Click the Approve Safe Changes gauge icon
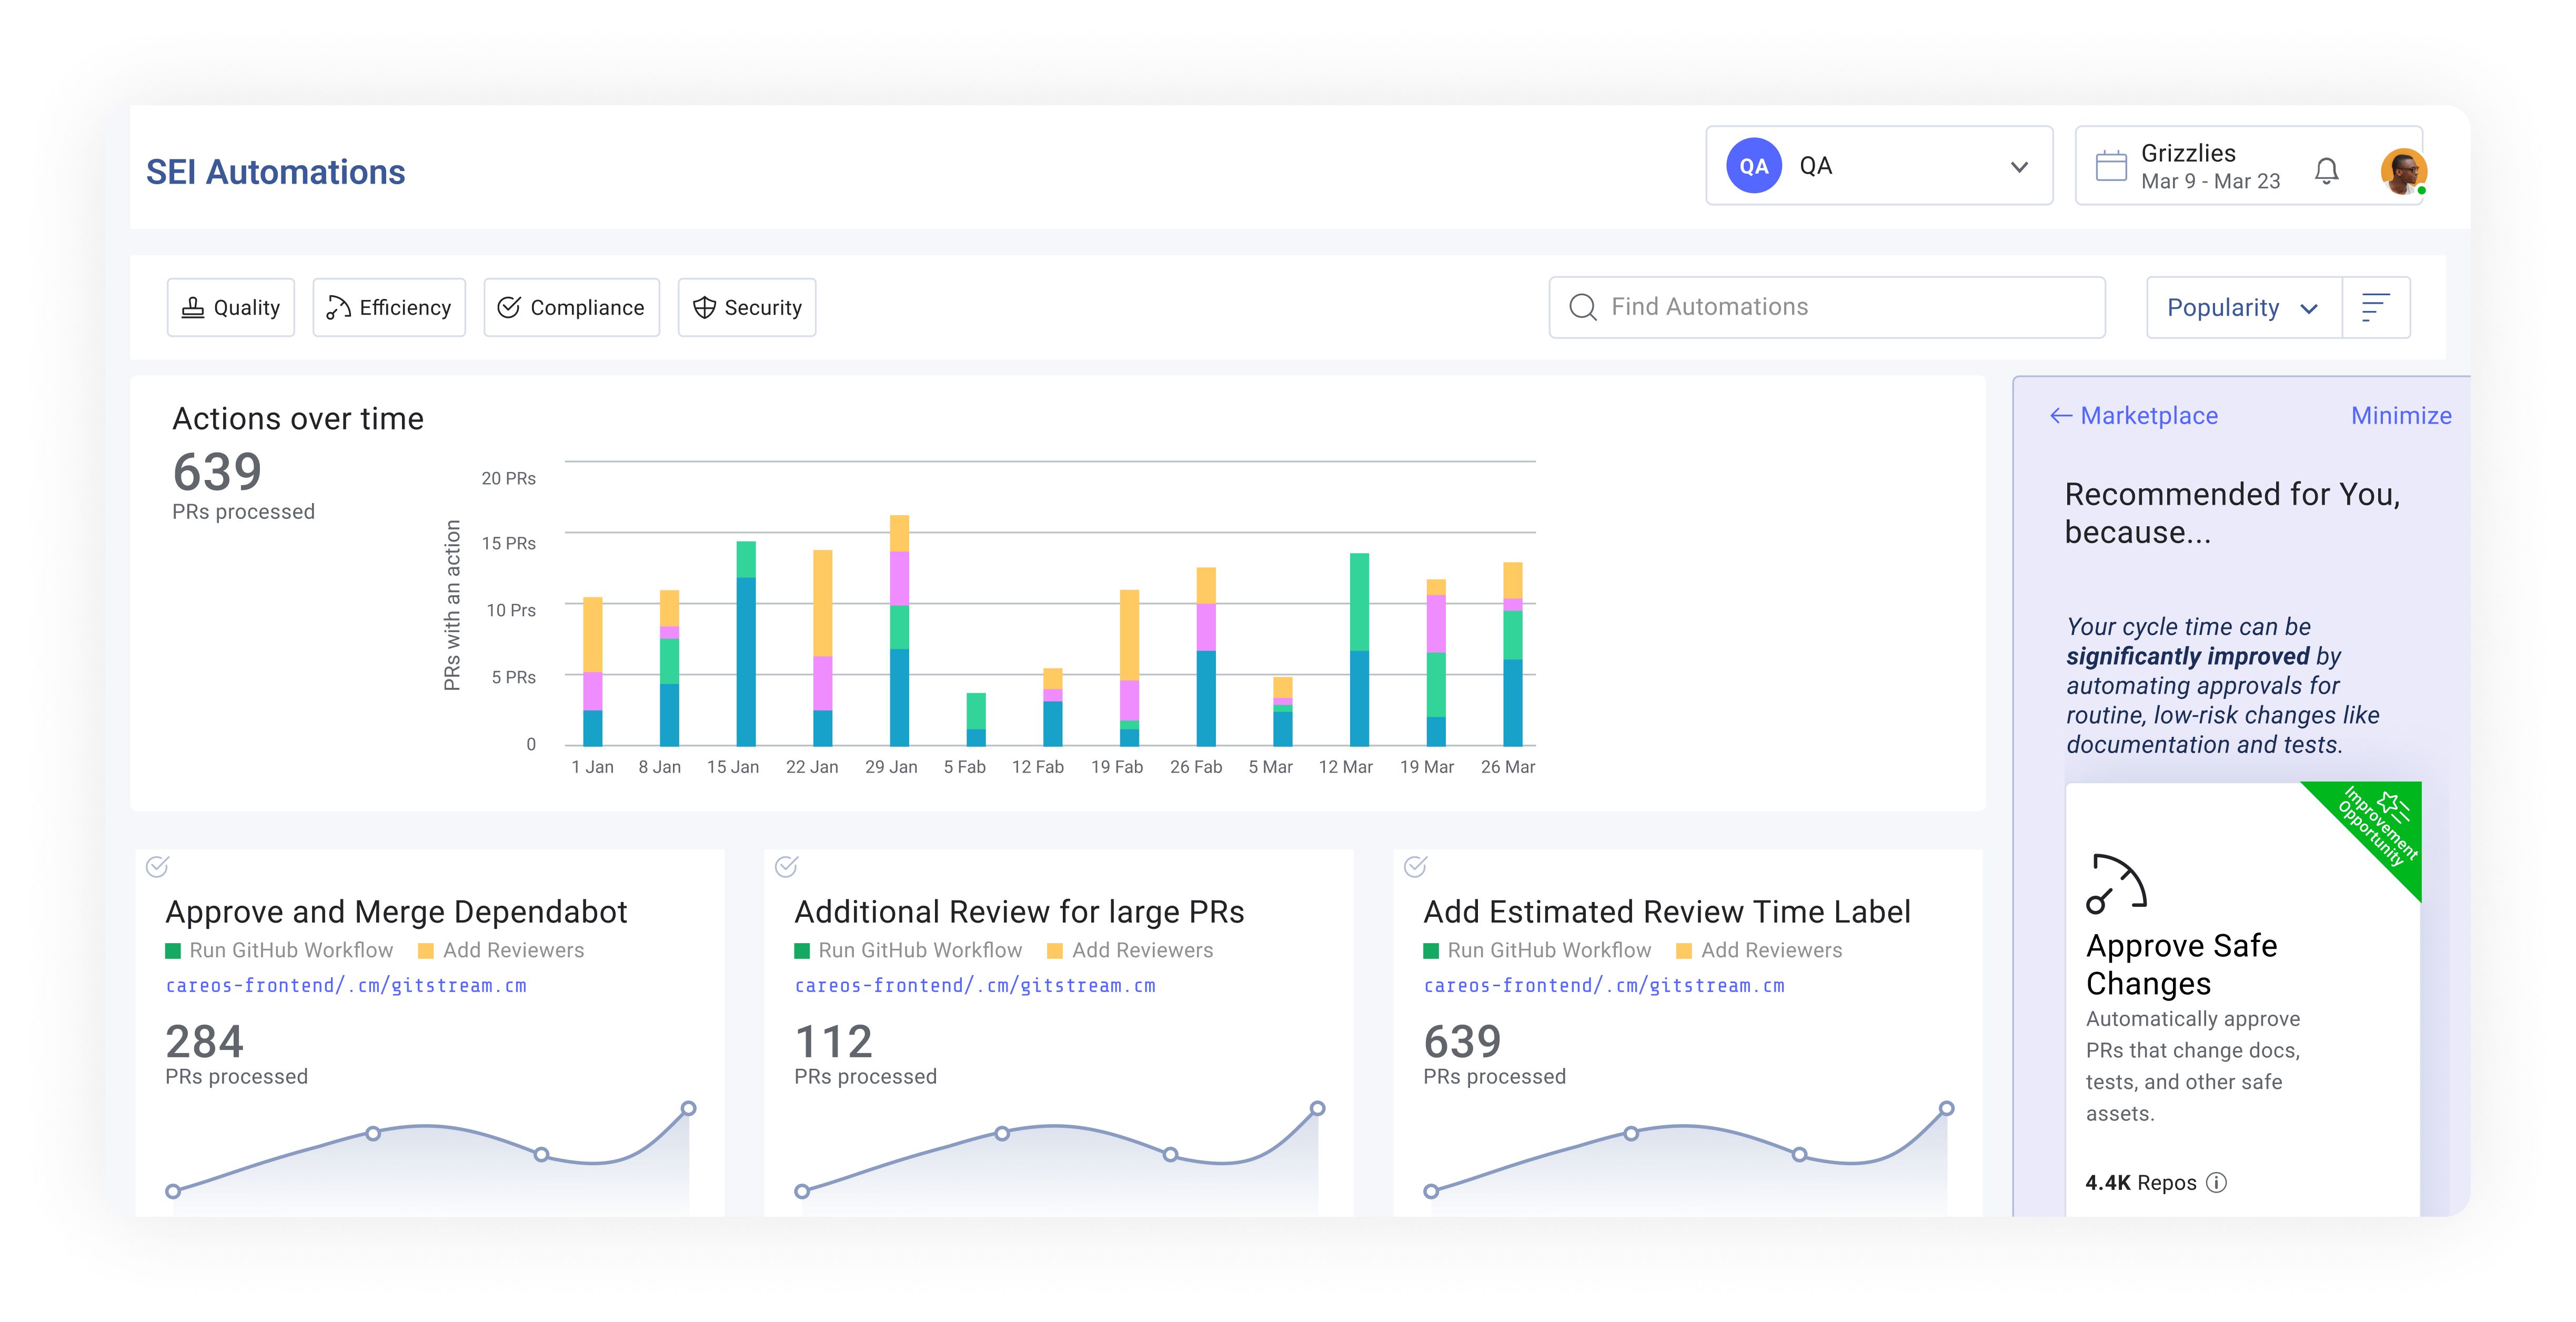2576x1322 pixels. [2116, 884]
